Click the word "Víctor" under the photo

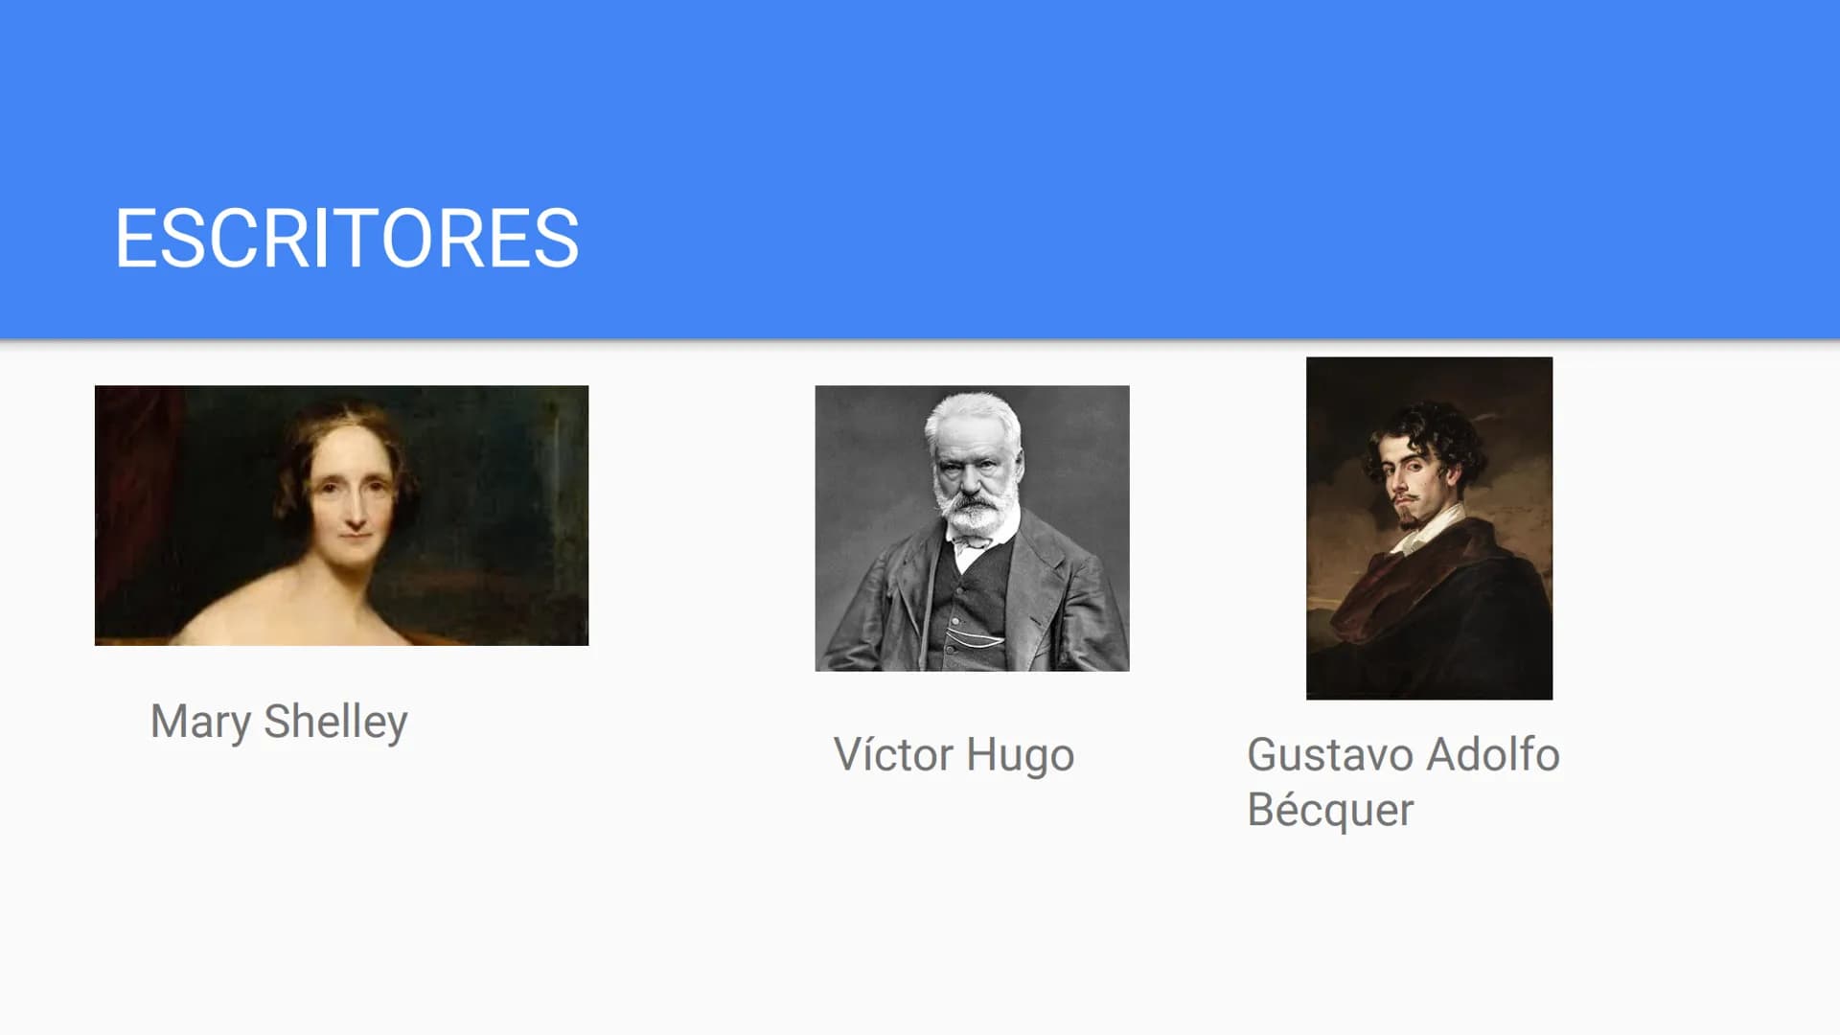click(x=893, y=754)
